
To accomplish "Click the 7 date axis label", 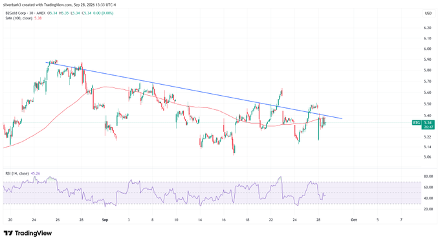I will coord(401,220).
